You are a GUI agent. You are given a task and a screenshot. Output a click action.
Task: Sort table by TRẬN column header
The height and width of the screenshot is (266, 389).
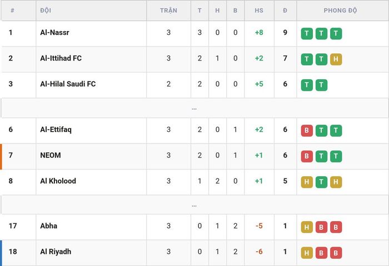(168, 11)
